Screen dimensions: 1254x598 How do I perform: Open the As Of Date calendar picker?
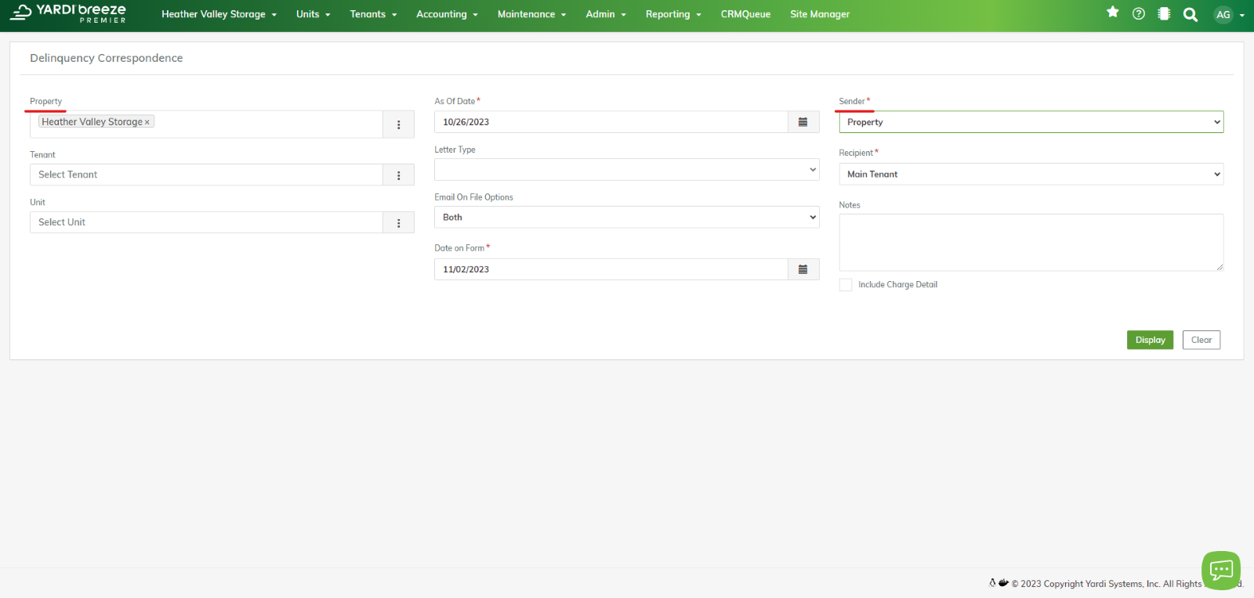coord(803,122)
